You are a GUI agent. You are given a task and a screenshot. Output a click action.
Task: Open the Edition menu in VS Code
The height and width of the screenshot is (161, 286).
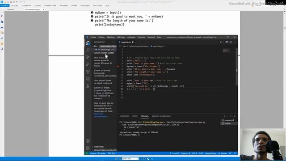pos(101,37)
